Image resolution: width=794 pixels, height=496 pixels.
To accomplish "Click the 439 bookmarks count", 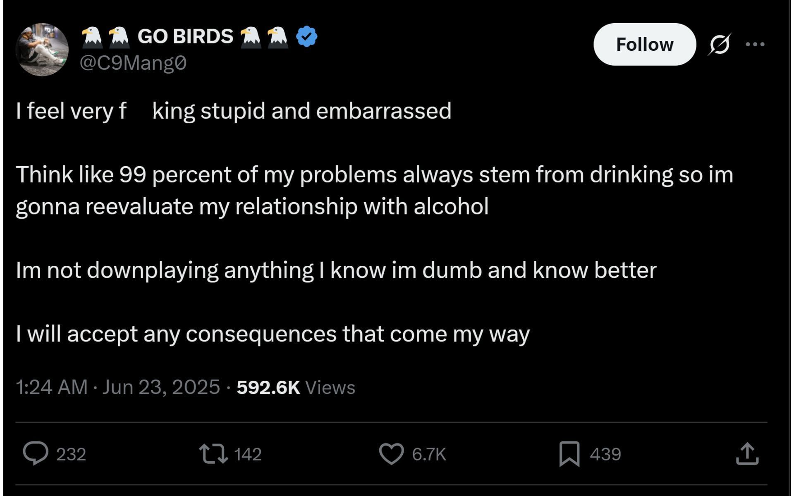I will point(605,454).
